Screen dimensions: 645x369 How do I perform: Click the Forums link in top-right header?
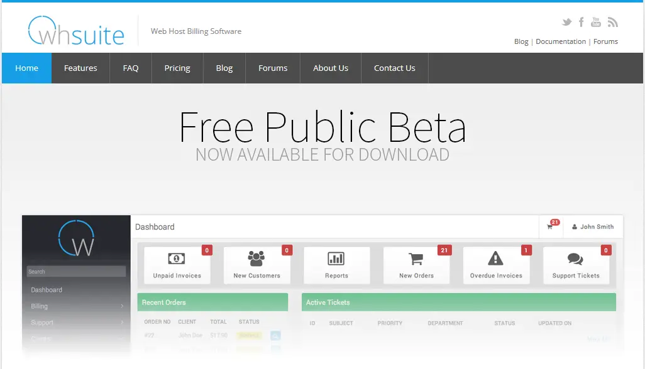tap(605, 41)
